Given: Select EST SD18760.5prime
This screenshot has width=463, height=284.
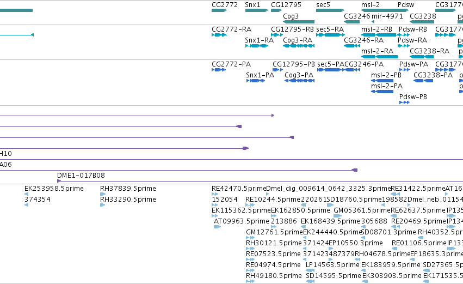Looking at the screenshot, I should click(x=354, y=200).
